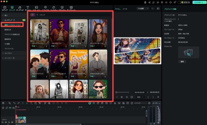Open the audio mixer icon in timeline toolbar
The image size is (207, 125).
coord(119,103)
